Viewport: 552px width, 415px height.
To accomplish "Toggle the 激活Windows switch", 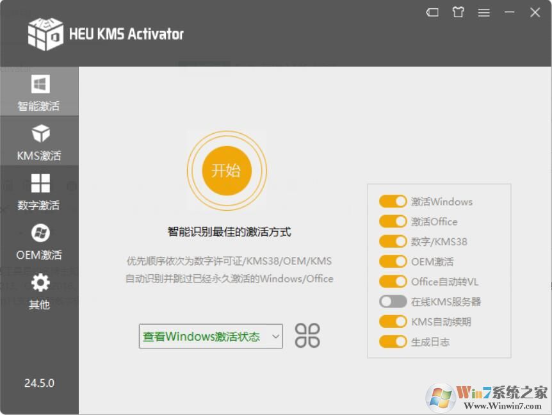I will pos(393,201).
